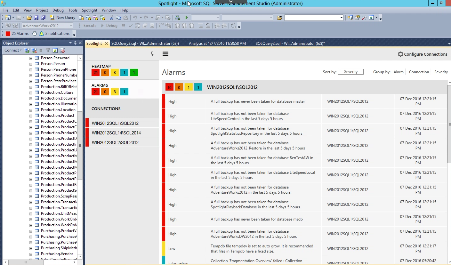Viewport: 451px width, 265px height.
Task: Expand the Production.Culture table node
Action: tap(31, 92)
